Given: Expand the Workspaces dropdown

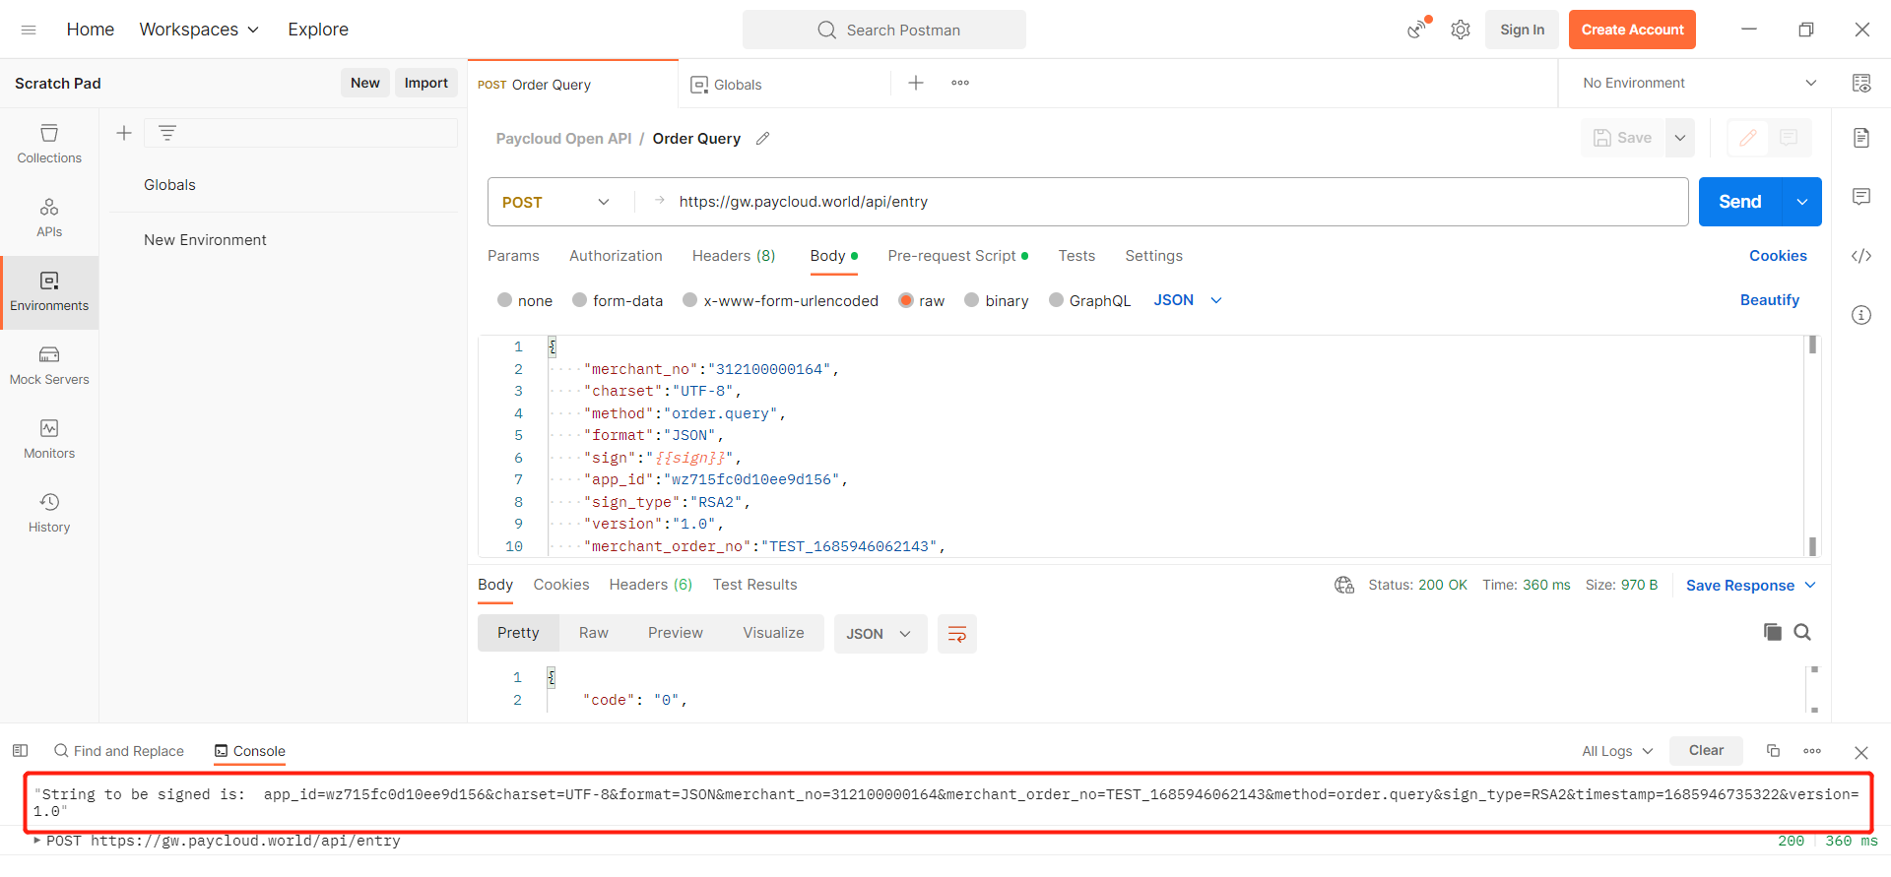Looking at the screenshot, I should (x=199, y=30).
